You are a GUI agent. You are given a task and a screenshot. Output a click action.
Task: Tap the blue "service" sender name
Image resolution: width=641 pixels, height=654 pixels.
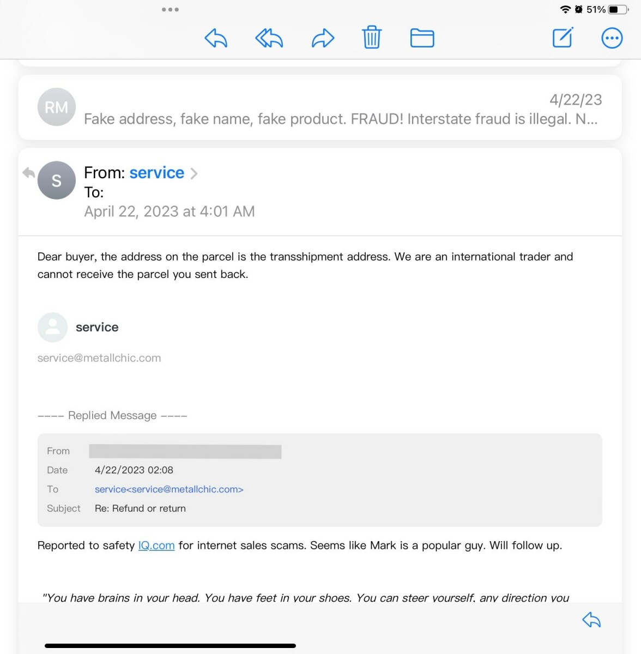(157, 173)
